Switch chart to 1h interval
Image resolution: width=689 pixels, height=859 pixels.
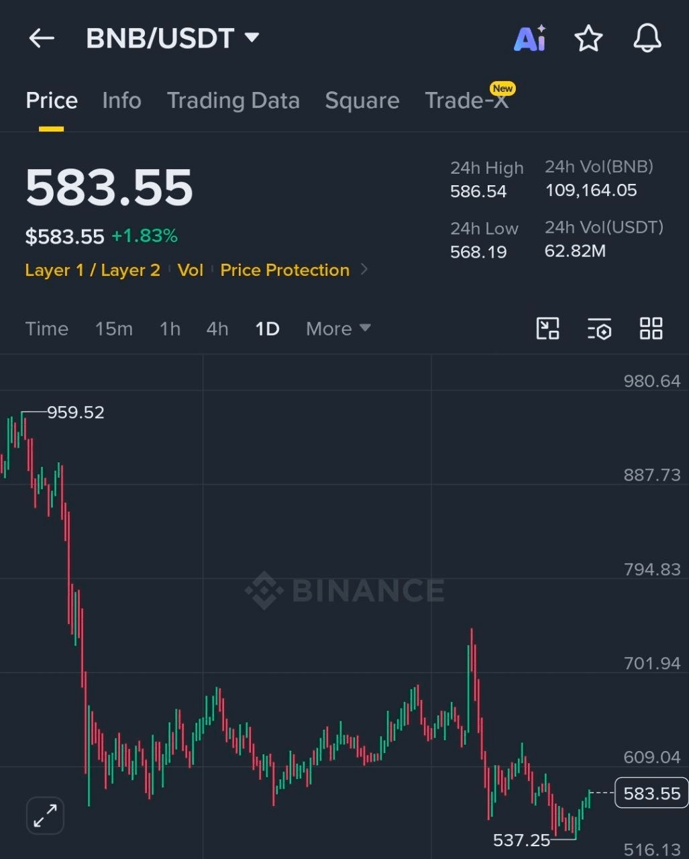170,329
